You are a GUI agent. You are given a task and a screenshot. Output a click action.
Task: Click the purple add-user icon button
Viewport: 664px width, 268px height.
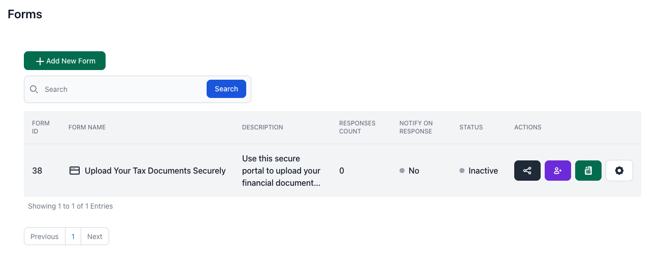(x=558, y=171)
